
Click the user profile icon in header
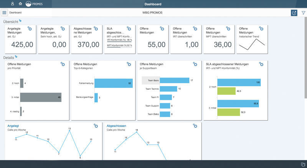coord(12,4)
